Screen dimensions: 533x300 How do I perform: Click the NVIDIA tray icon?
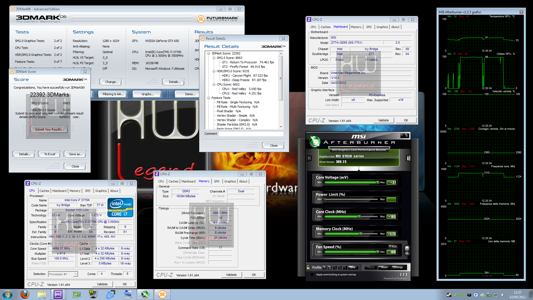pos(462,295)
